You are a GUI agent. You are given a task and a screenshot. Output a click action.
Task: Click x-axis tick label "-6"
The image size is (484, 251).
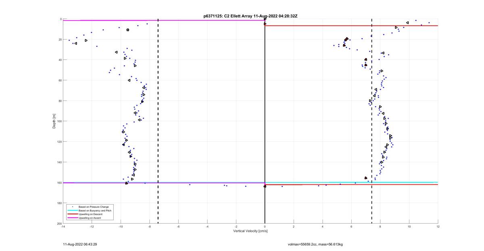pyautogui.click(x=178, y=226)
